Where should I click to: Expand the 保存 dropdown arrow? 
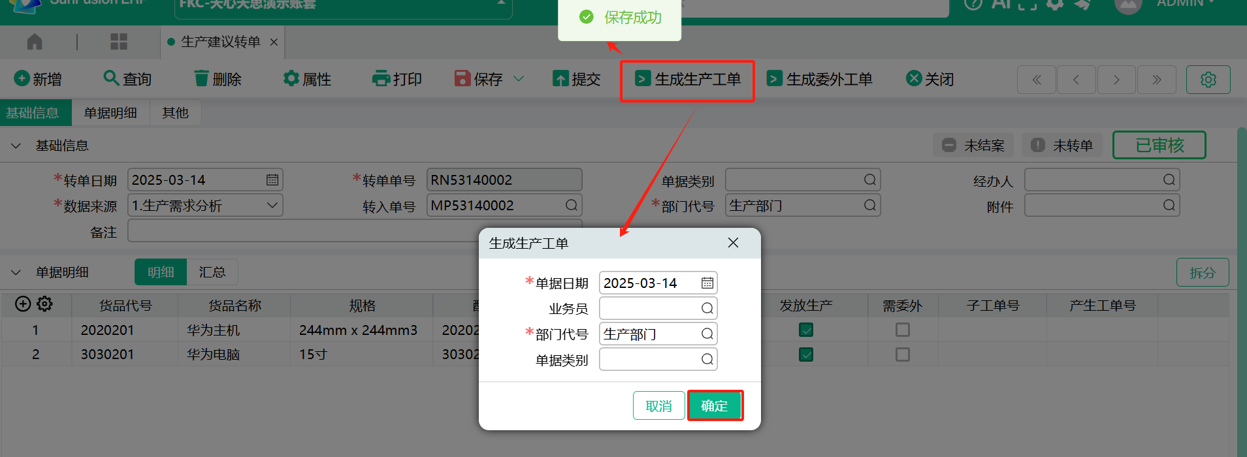coord(519,79)
